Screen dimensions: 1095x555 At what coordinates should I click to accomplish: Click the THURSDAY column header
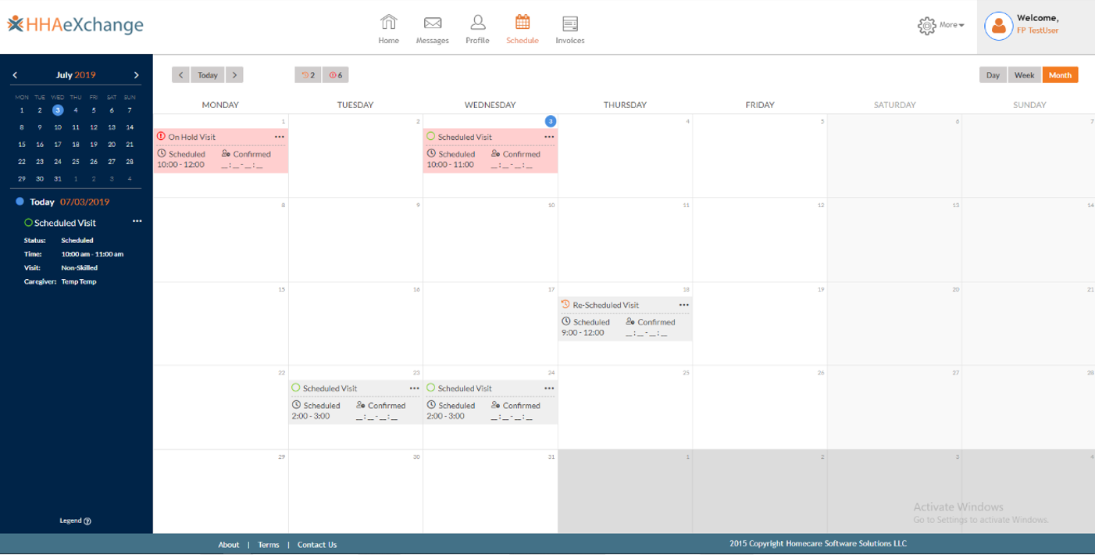(x=625, y=105)
